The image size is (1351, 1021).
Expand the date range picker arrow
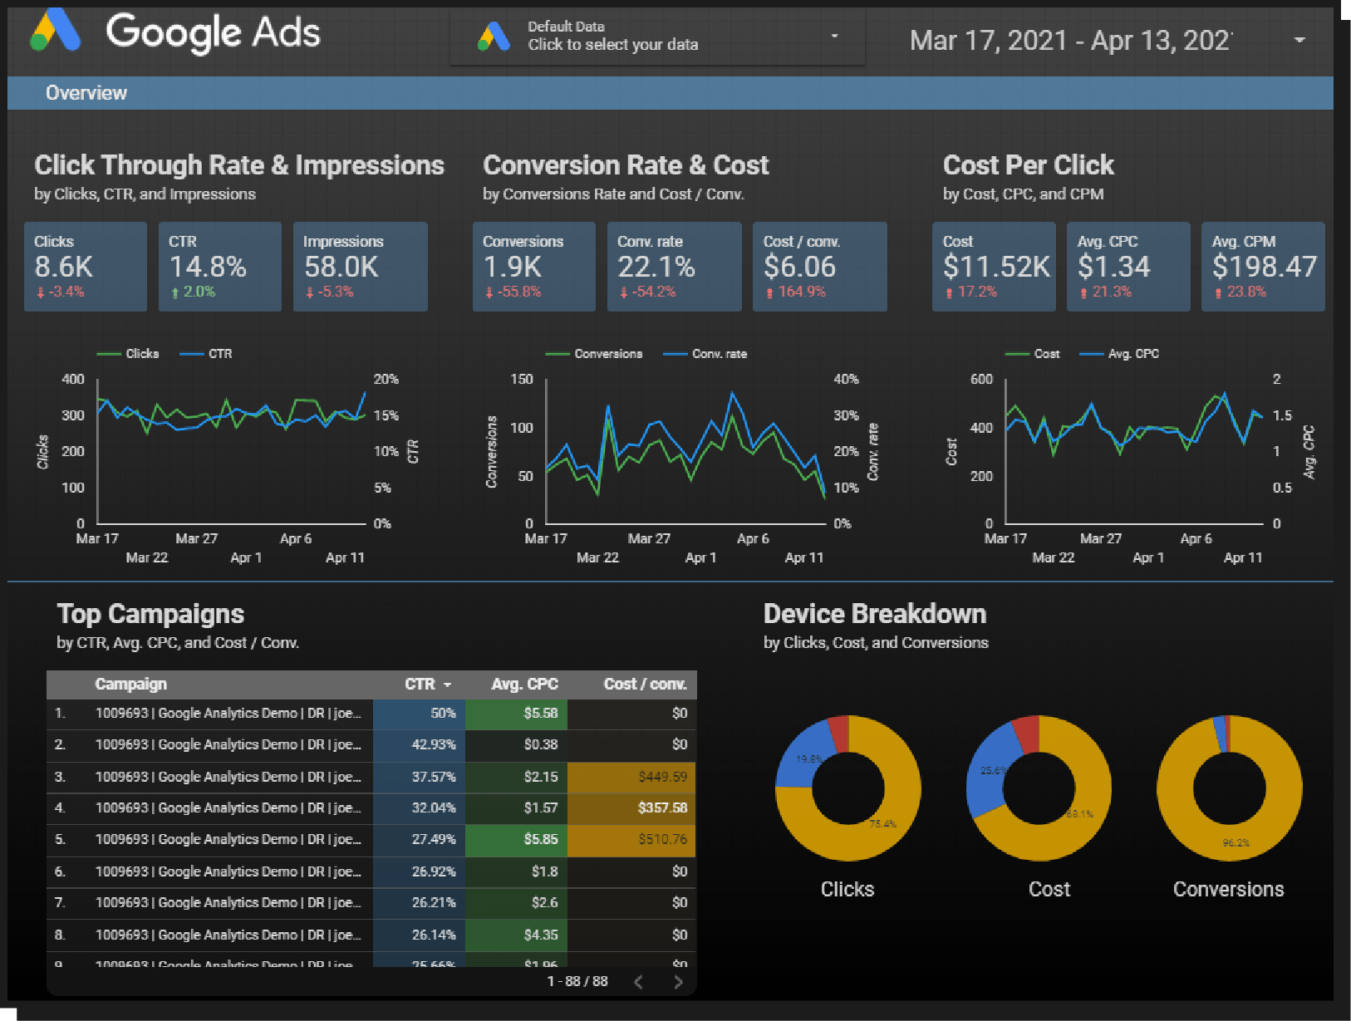[x=1299, y=40]
